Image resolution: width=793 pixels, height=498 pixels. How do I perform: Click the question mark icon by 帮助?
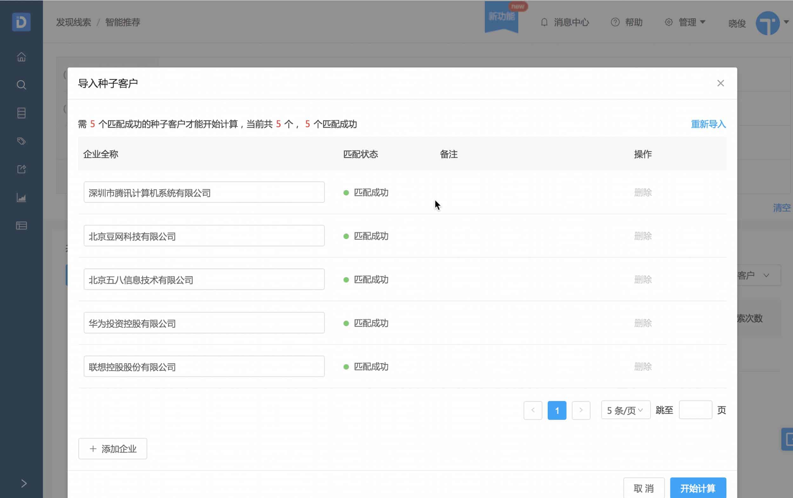click(x=615, y=22)
